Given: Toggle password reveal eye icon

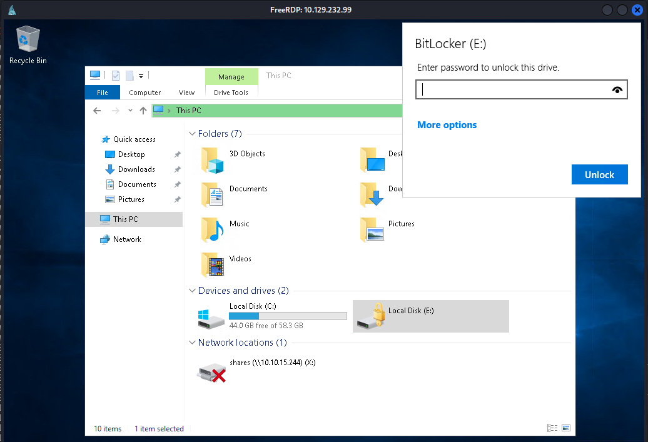Looking at the screenshot, I should coord(617,89).
